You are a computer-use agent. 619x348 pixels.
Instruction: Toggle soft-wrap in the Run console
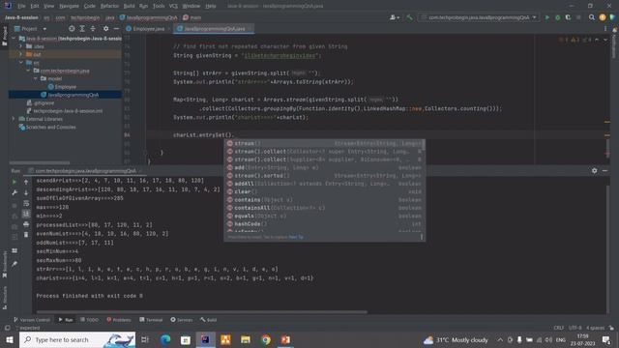[x=26, y=203]
